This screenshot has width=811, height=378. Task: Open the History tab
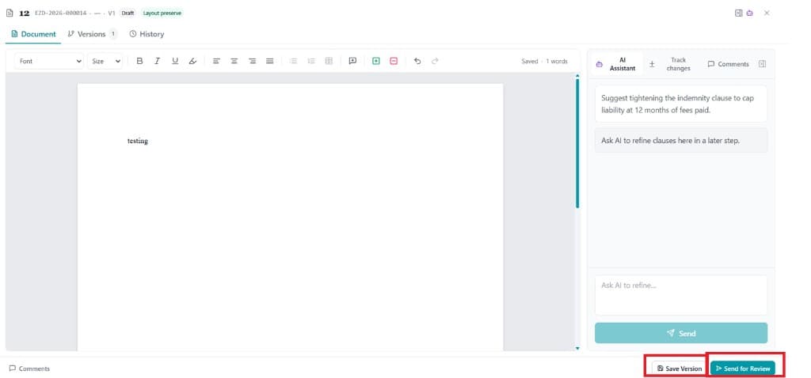[x=147, y=34]
